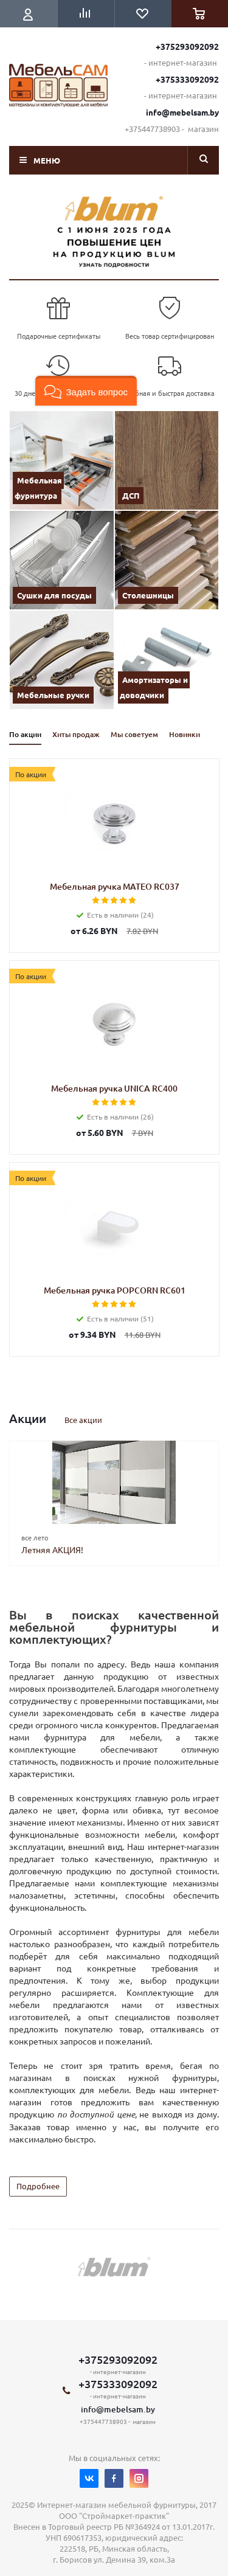Open the comparison chart icon

(85, 14)
